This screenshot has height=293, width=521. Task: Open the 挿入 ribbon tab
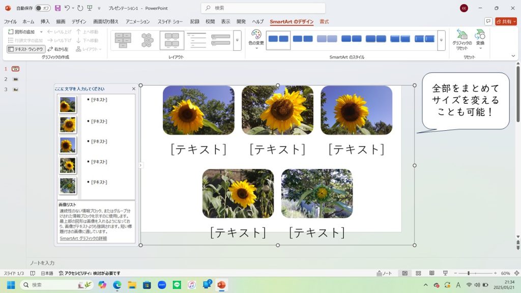click(x=45, y=21)
